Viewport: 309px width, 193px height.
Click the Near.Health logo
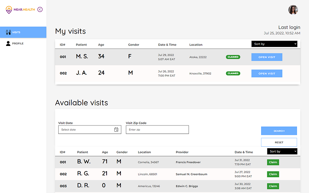point(20,10)
